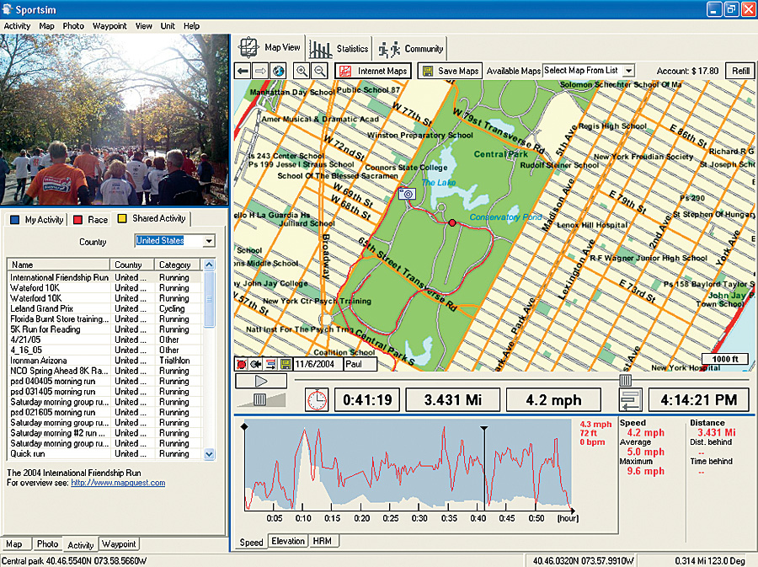Open the Help menu
The height and width of the screenshot is (567, 758).
point(191,26)
